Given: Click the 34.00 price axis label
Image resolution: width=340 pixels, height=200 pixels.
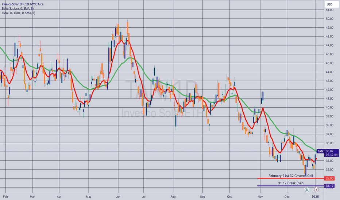Looking at the screenshot, I should 329,161.
